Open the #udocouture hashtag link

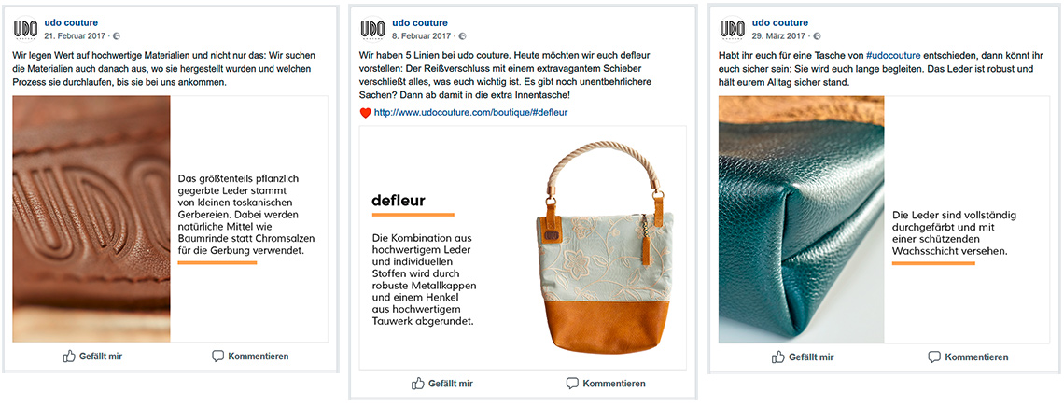pos(893,56)
